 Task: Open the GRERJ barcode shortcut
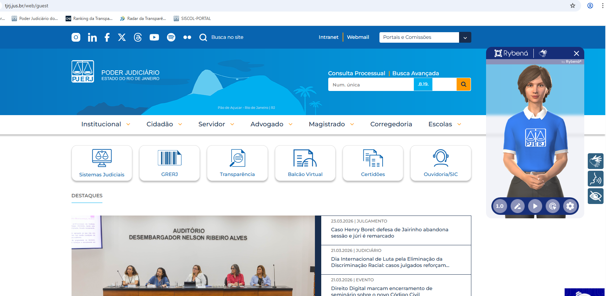pyautogui.click(x=169, y=163)
